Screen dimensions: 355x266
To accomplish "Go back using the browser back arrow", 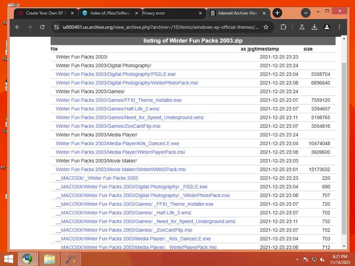I will [17, 27].
